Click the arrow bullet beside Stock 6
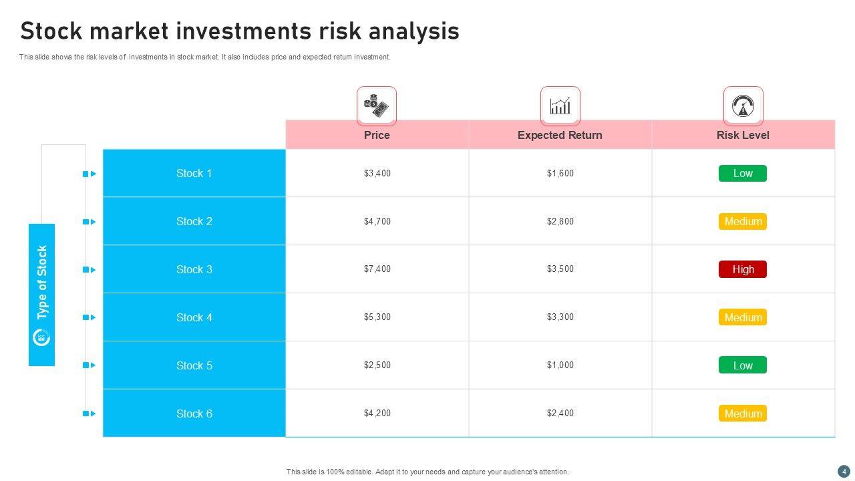855x481 pixels. pos(90,414)
